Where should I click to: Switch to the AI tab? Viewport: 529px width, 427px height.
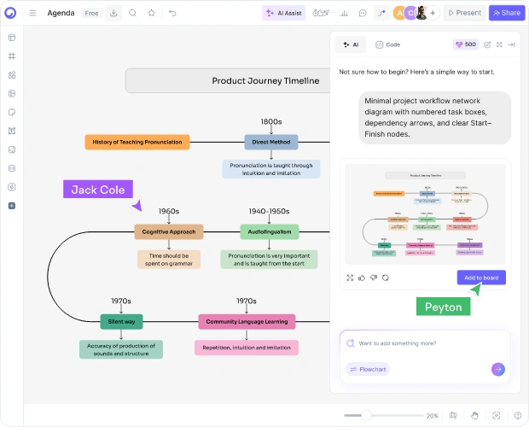[x=350, y=44]
